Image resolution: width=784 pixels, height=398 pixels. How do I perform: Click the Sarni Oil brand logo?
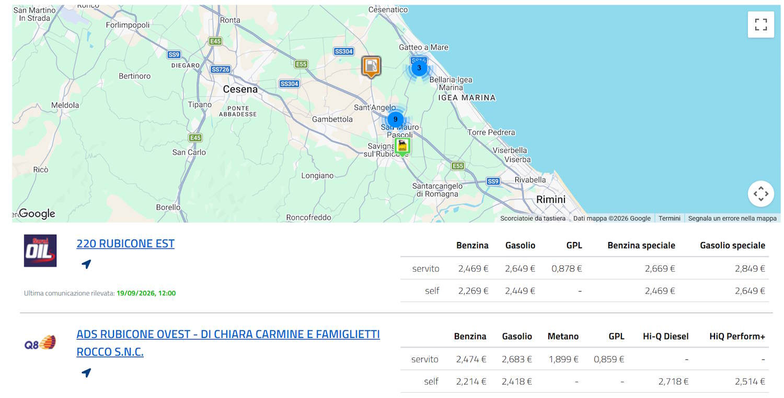coord(40,251)
